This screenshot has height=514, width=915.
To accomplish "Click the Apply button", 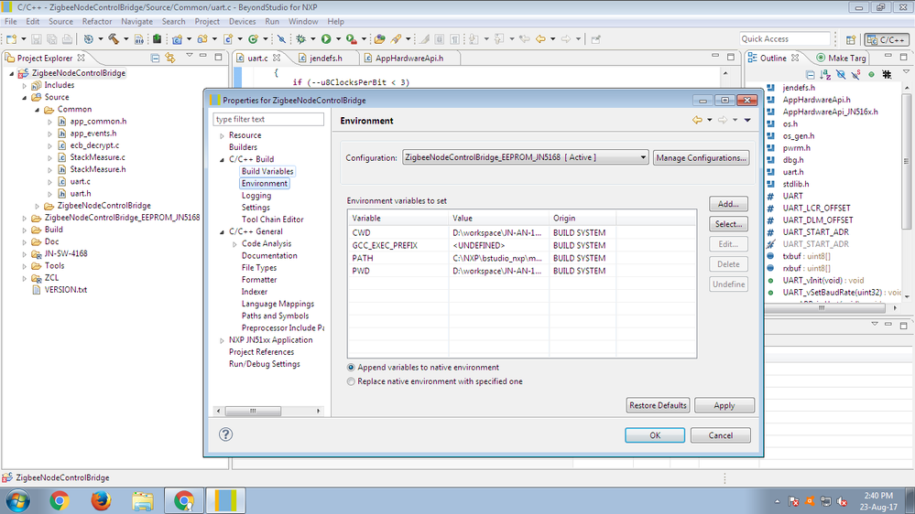I will point(724,405).
